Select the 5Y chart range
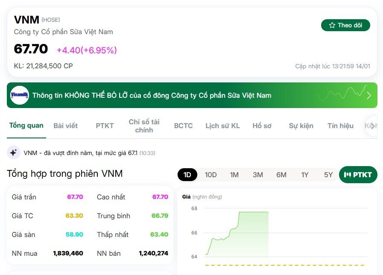 tap(328, 175)
